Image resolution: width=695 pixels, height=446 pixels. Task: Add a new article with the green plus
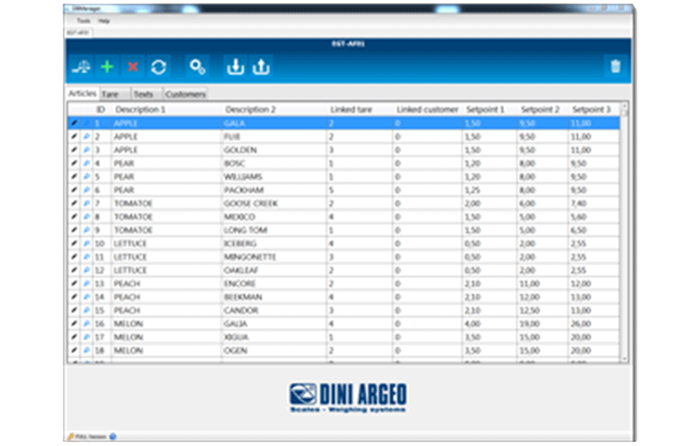(107, 68)
